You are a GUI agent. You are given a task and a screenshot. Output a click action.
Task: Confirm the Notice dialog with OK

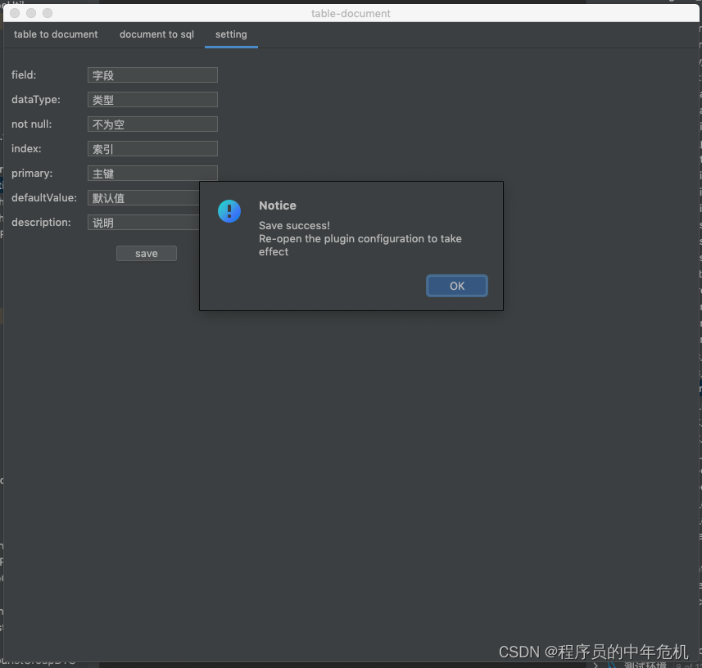[456, 286]
